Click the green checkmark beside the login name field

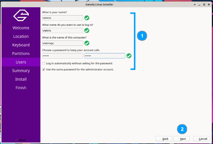click(x=87, y=31)
